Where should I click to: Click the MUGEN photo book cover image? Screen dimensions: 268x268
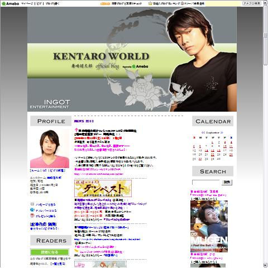click(x=209, y=226)
